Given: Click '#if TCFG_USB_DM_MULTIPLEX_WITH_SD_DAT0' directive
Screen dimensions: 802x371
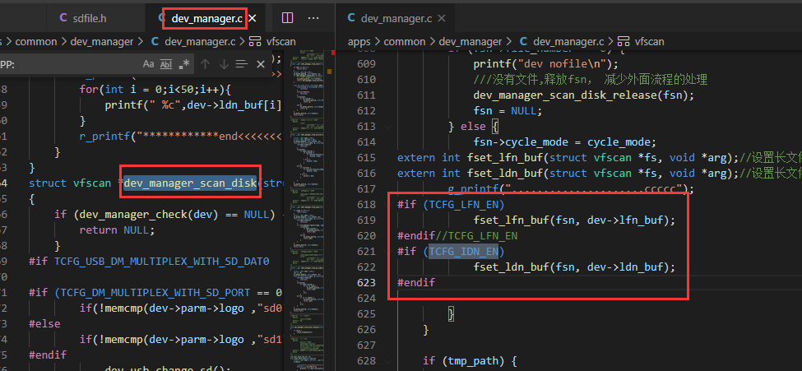Looking at the screenshot, I should pos(150,261).
